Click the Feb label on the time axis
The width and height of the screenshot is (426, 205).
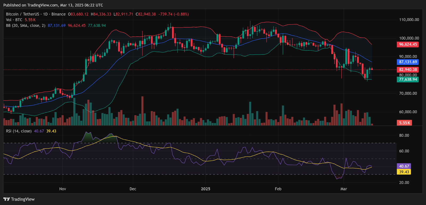coord(278,189)
